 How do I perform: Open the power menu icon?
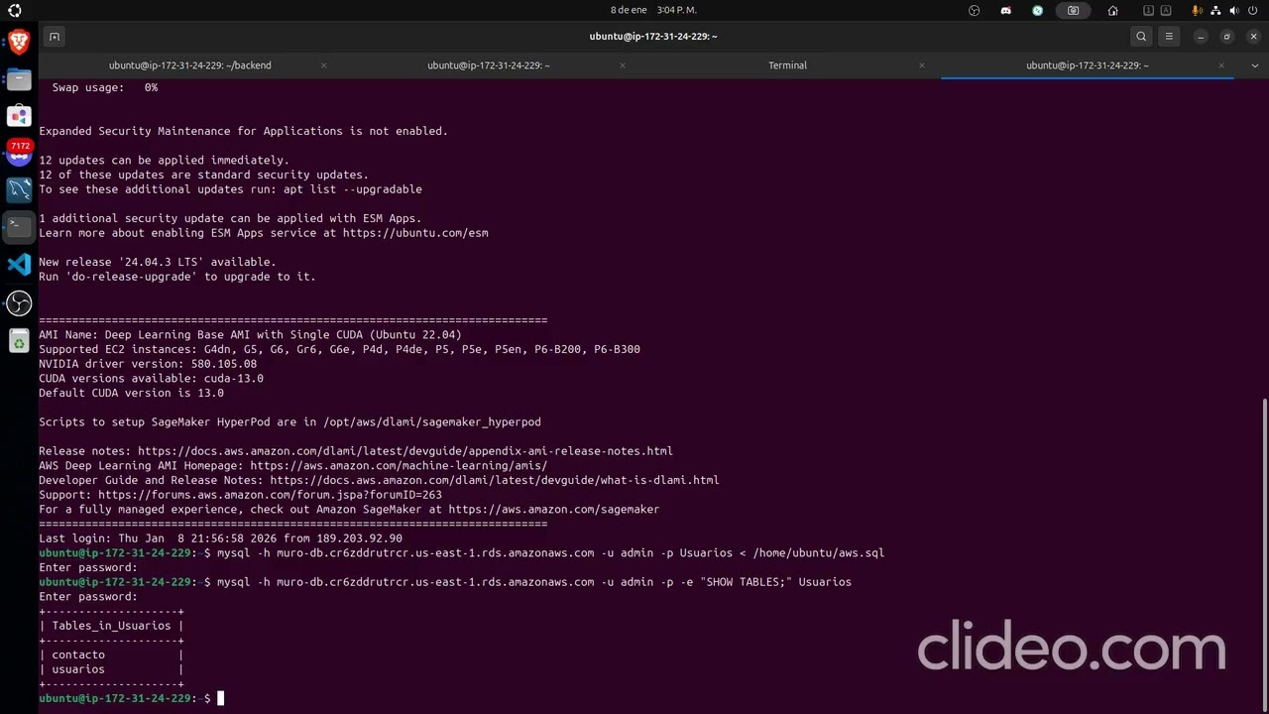coord(1253,10)
